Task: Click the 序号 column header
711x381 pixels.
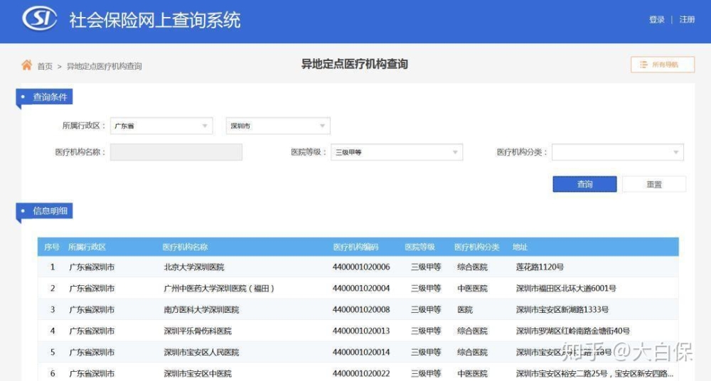Action: [x=52, y=247]
